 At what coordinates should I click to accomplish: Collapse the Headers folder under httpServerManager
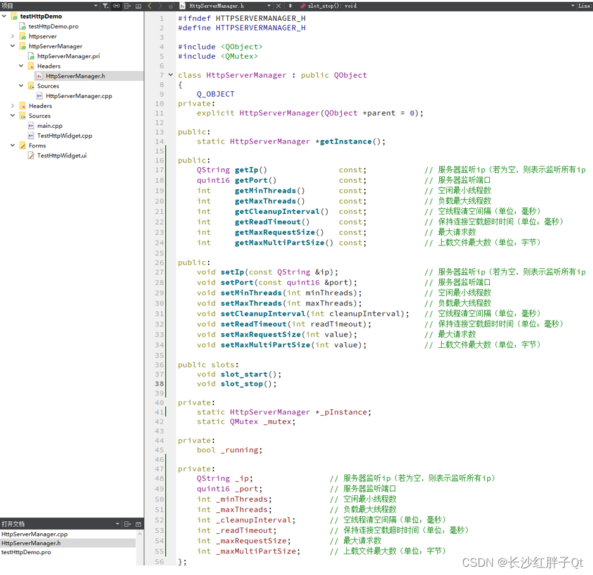21,66
